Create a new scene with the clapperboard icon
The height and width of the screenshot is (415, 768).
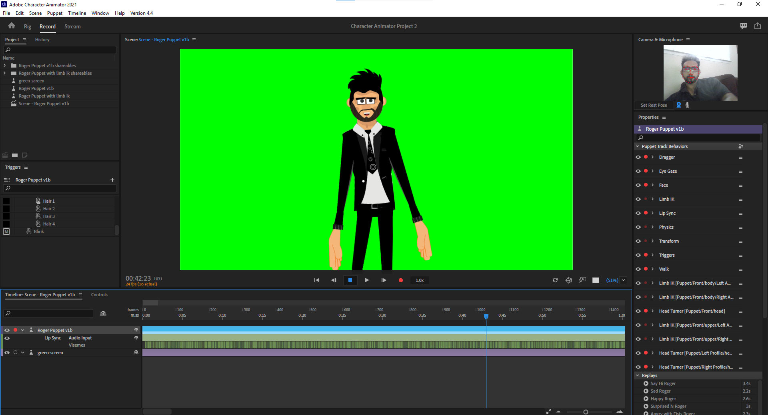coord(5,155)
